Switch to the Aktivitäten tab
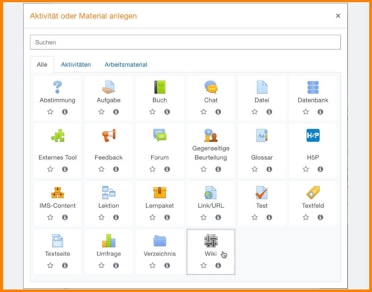 76,65
